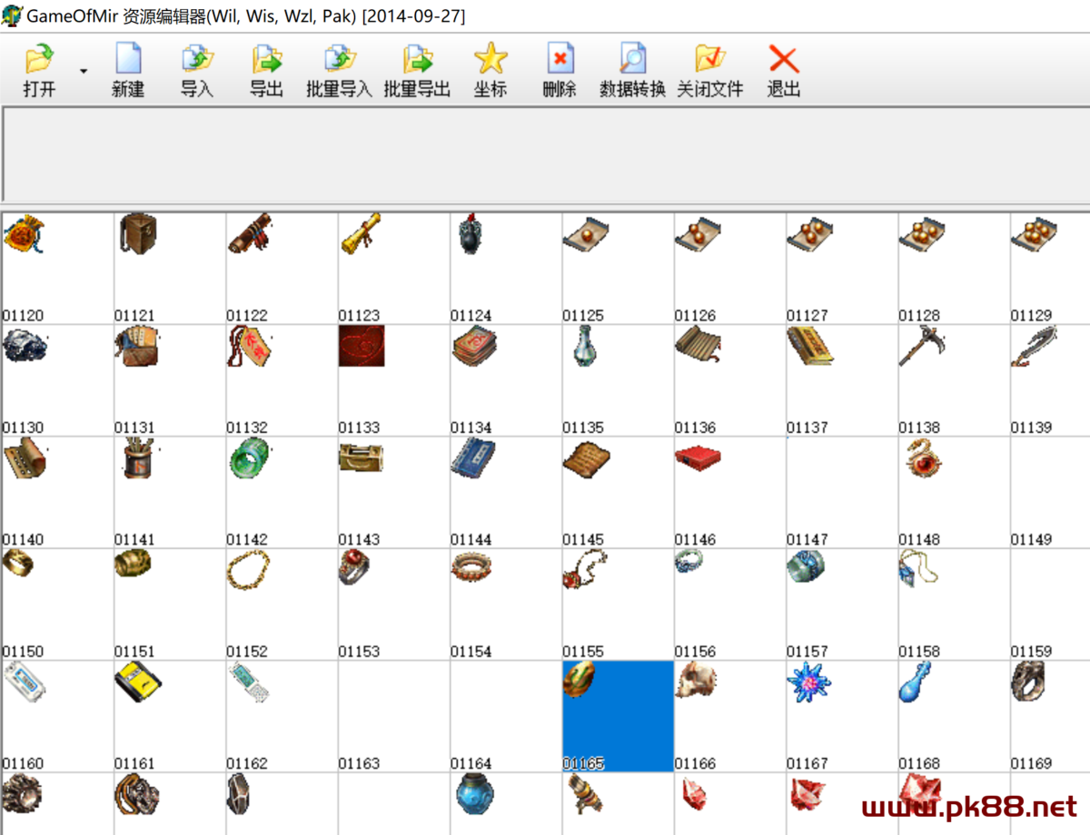Click the 新建 (New) file icon
1090x835 pixels.
(128, 61)
